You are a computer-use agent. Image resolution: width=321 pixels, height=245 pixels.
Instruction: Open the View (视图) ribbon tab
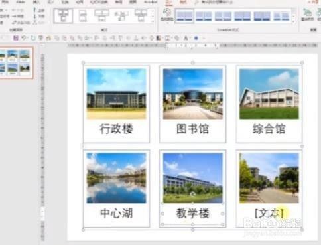133,2
